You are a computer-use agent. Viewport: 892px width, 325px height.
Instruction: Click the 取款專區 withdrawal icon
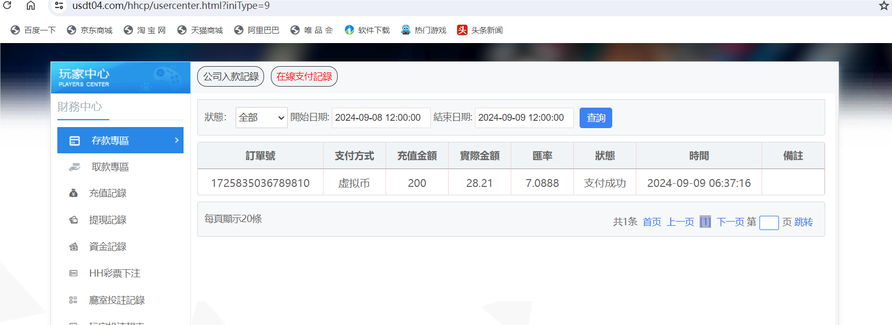coord(75,167)
